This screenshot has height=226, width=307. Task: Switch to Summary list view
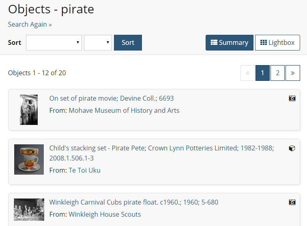(229, 42)
